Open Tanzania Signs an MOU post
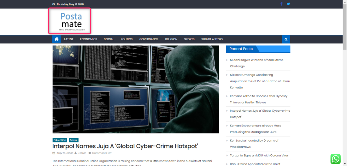Screen dimensions: 347x166 [x=259, y=155]
